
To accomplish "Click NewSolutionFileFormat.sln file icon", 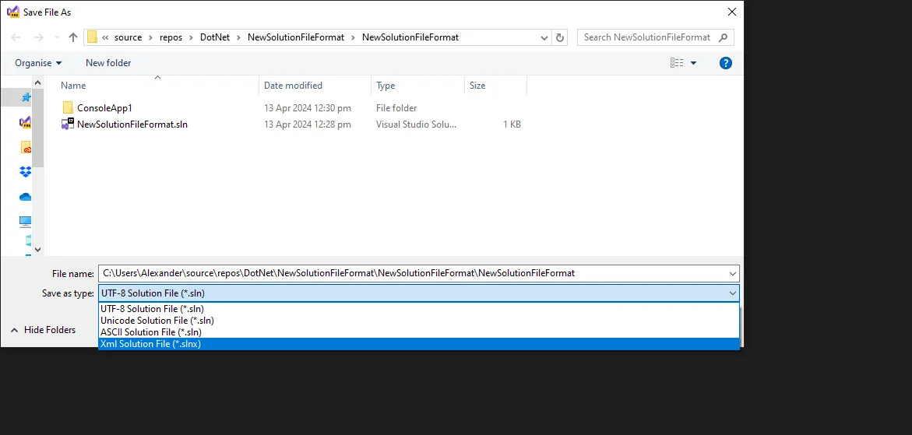I will coord(68,125).
